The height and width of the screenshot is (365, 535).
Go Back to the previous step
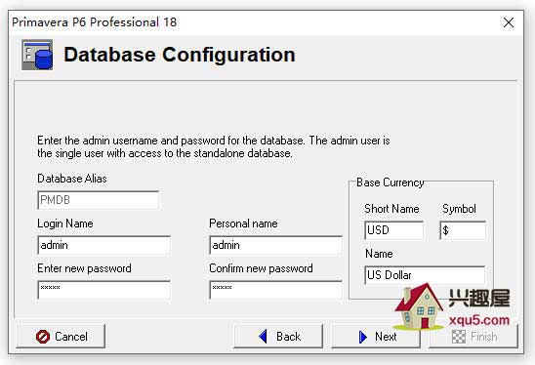278,336
